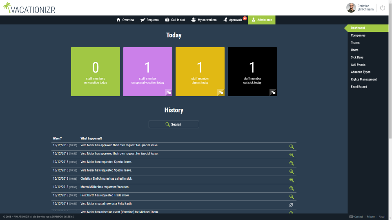Open the Approvals tab

point(233,20)
